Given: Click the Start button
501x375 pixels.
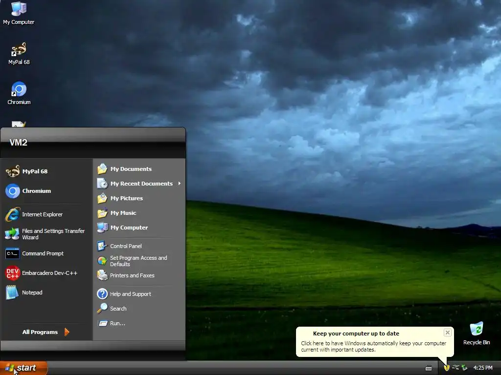Looking at the screenshot, I should [23, 368].
